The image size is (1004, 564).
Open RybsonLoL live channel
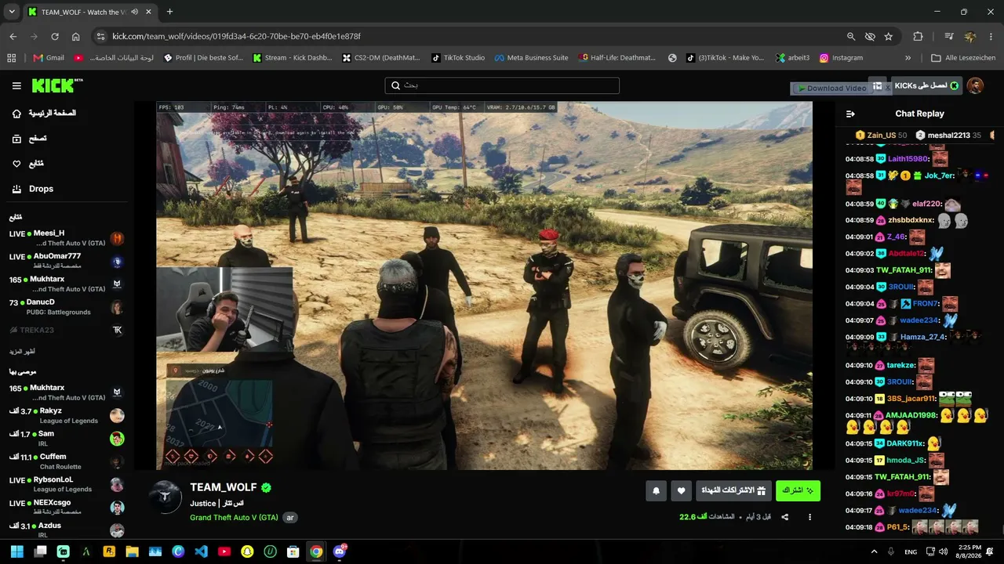[x=67, y=484]
